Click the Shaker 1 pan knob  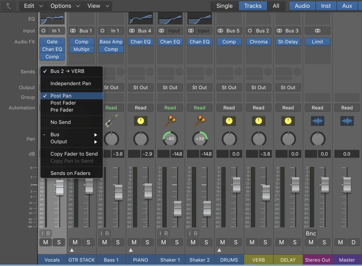click(170, 139)
